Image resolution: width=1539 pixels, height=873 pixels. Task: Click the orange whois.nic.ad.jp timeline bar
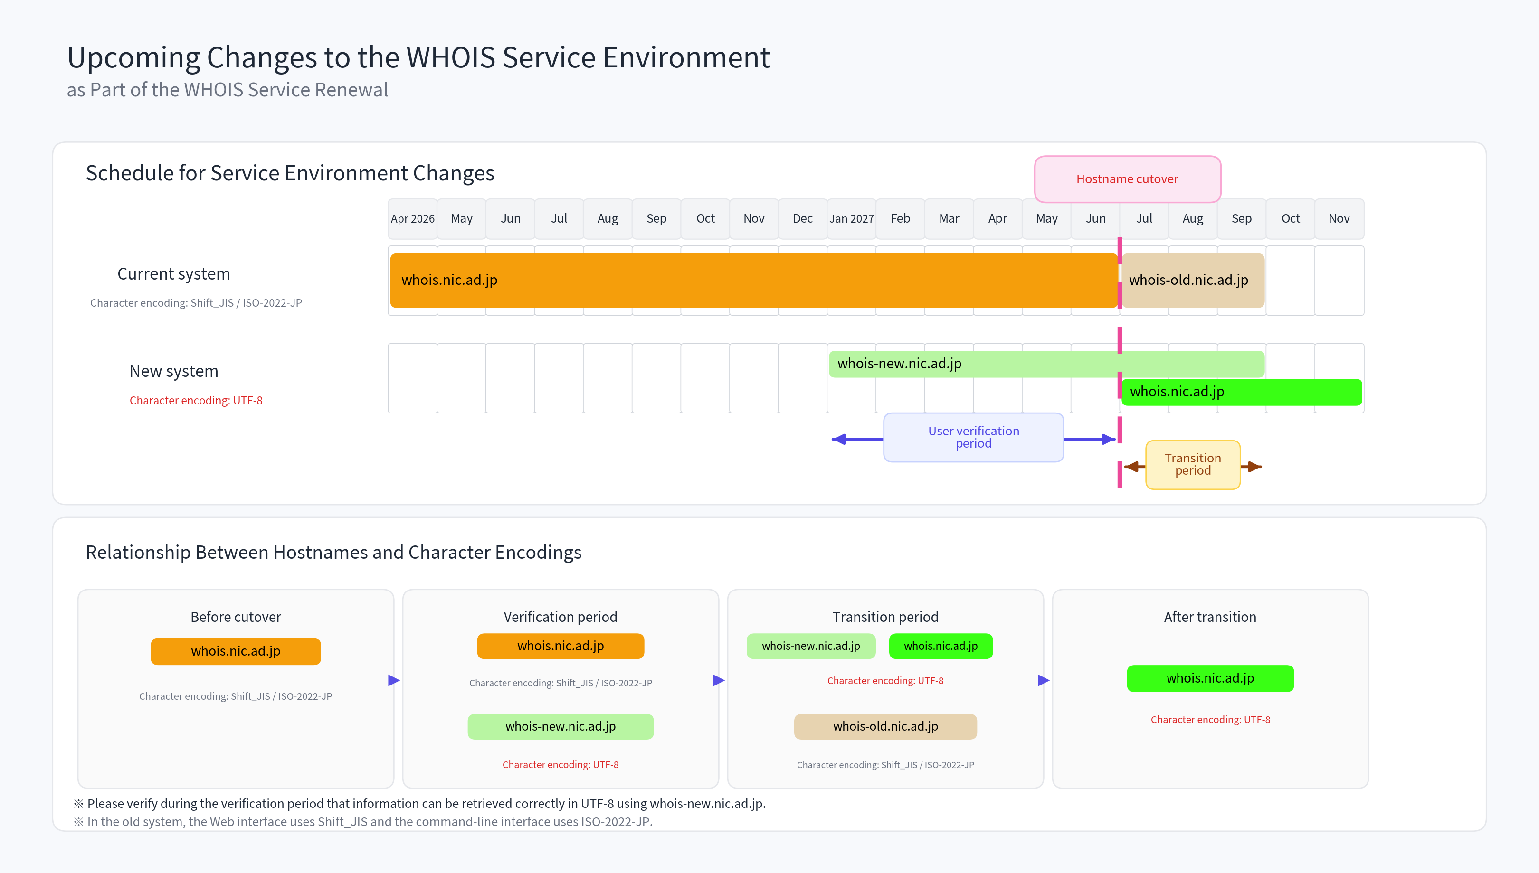click(x=753, y=280)
